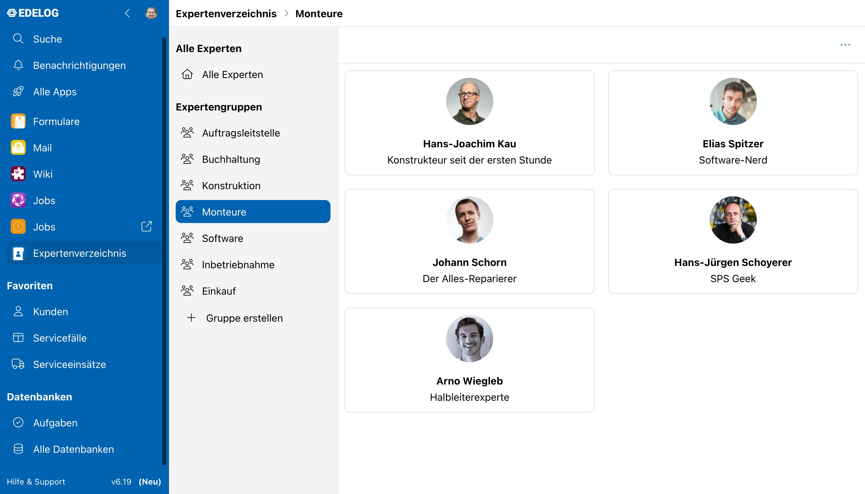
Task: Select the Einkauf group
Action: pos(253,291)
